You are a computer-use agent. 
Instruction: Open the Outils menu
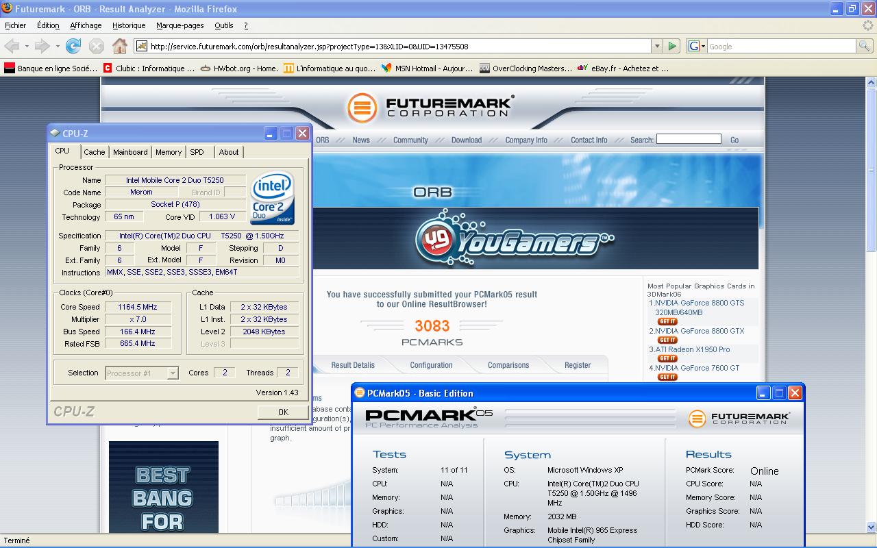click(223, 25)
